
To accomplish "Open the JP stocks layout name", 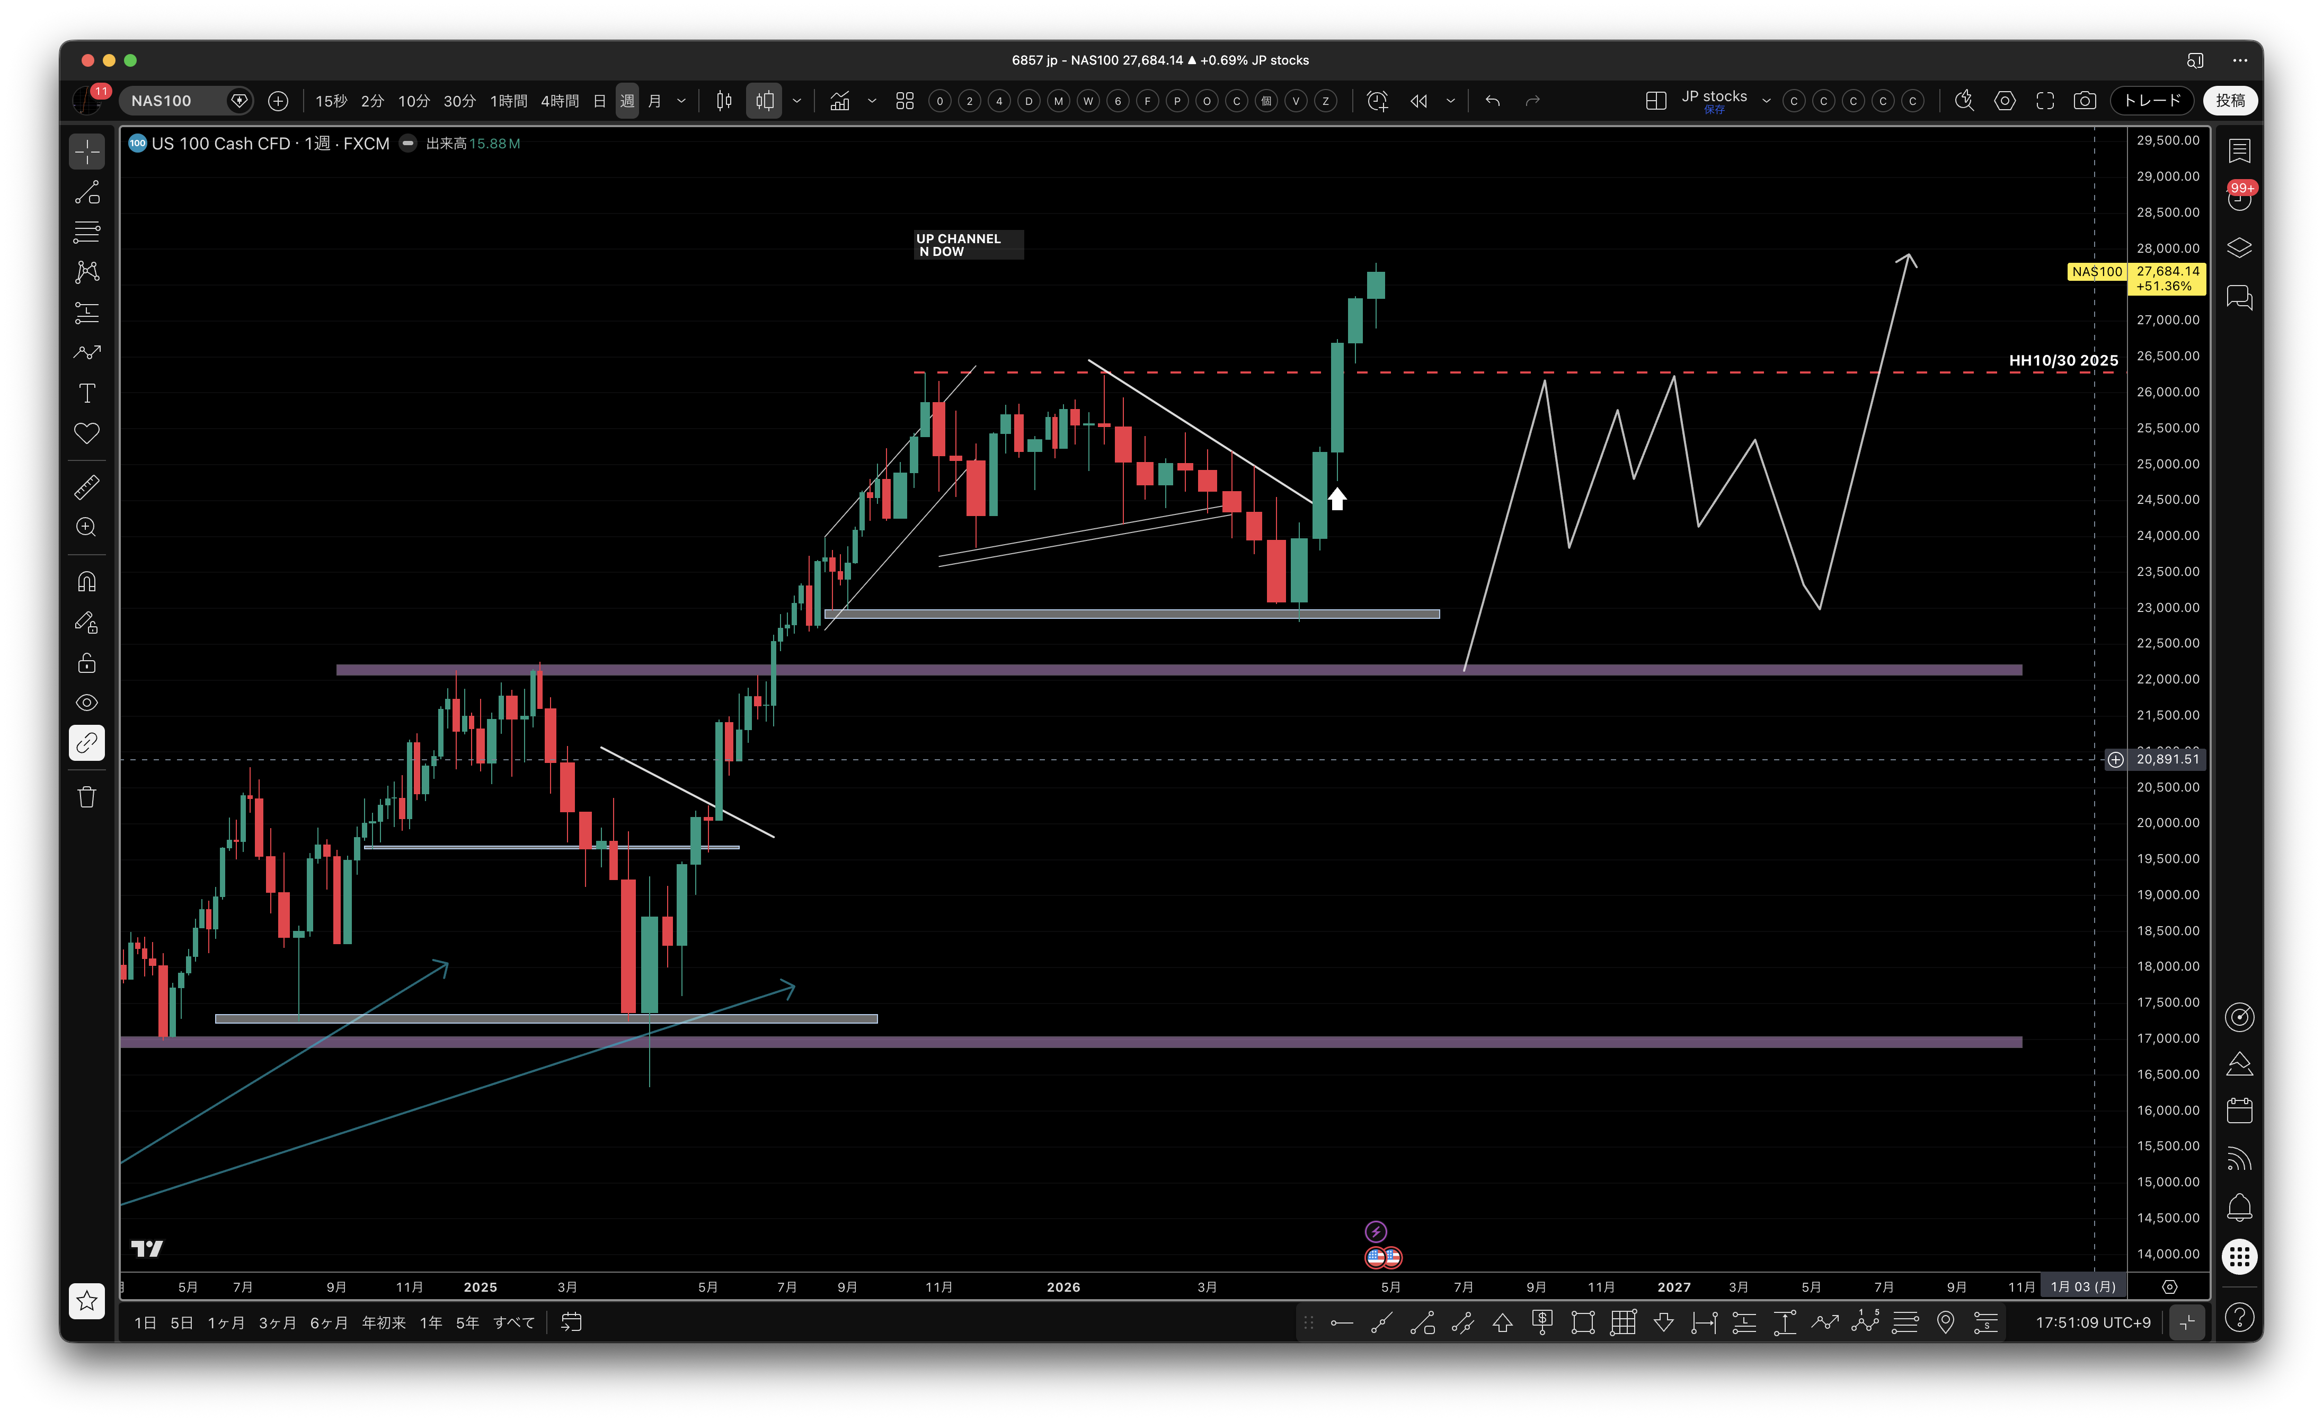I will point(1714,96).
